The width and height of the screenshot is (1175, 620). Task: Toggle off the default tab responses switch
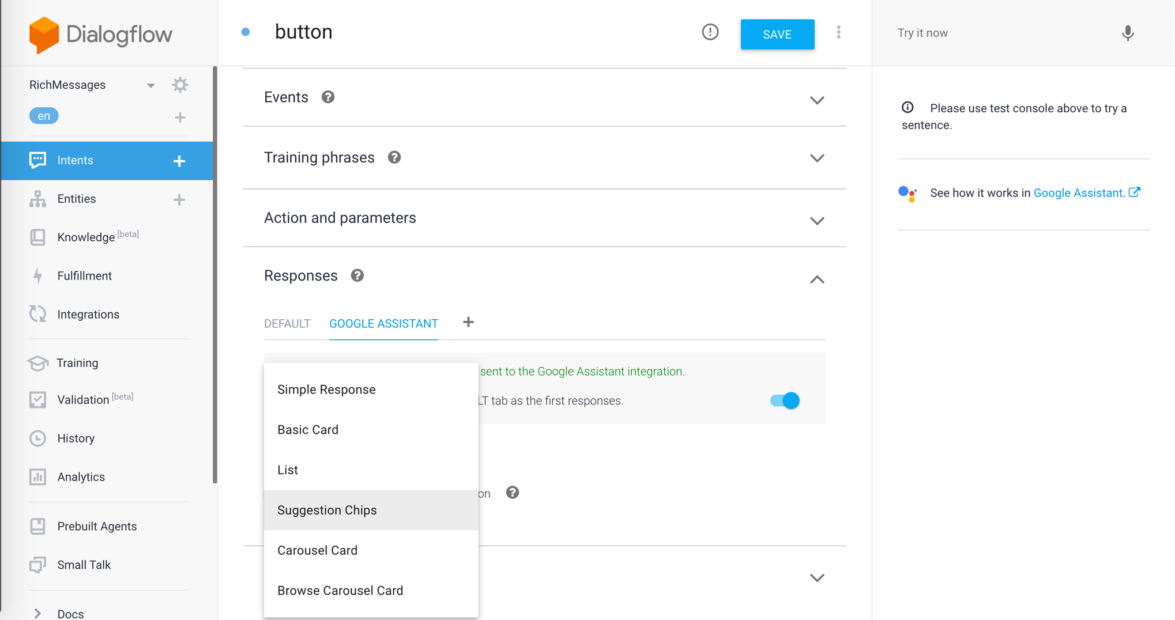(785, 400)
